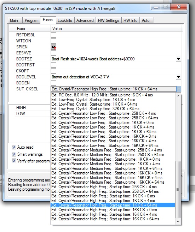
Task: Click the HIGH fuse byte label
Action: (21, 108)
